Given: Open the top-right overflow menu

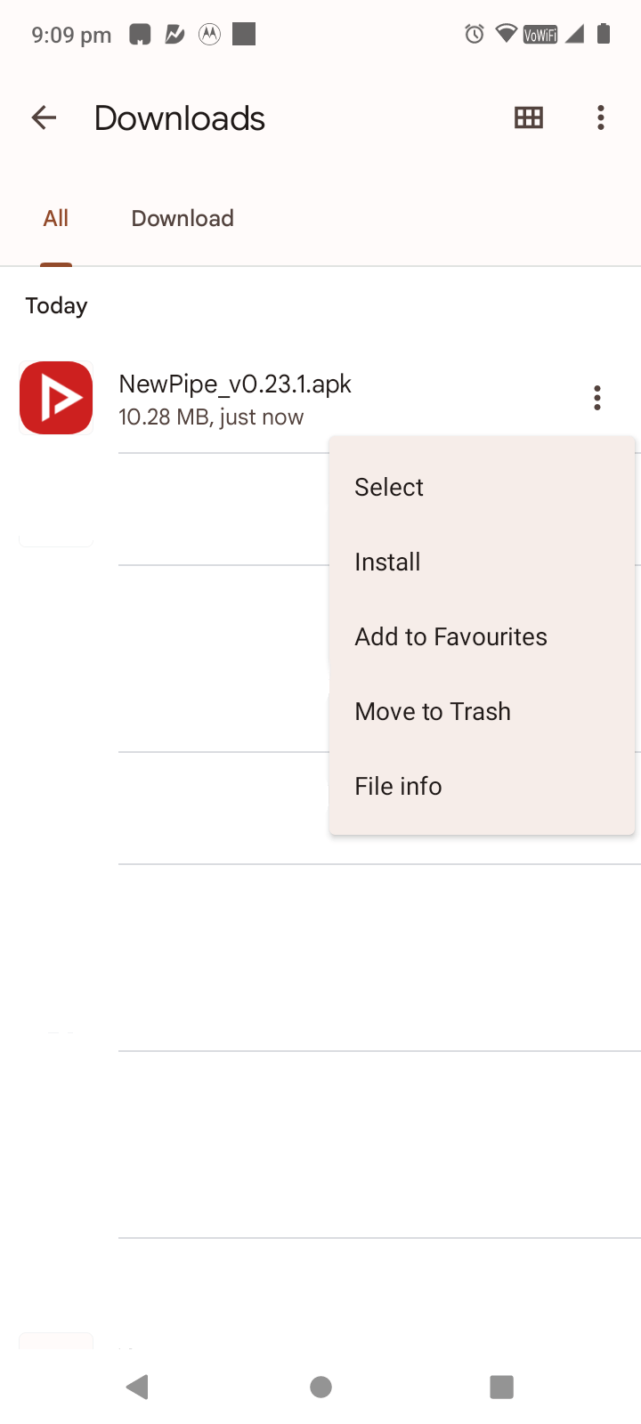Looking at the screenshot, I should point(601,117).
